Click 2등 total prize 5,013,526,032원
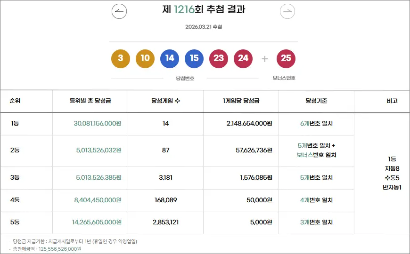The height and width of the screenshot is (254, 410). point(98,151)
